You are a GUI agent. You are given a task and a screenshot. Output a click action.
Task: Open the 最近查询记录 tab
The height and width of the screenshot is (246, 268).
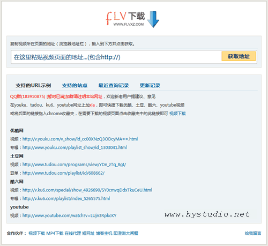click(x=114, y=85)
